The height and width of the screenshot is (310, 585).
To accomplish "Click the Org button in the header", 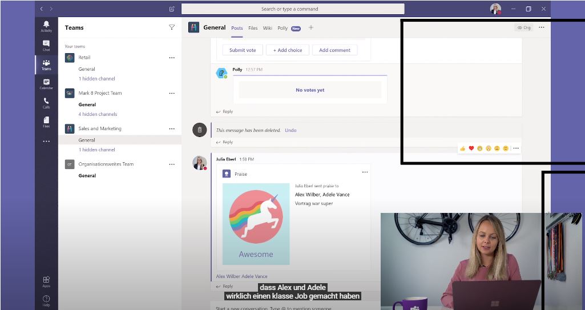I will (524, 27).
